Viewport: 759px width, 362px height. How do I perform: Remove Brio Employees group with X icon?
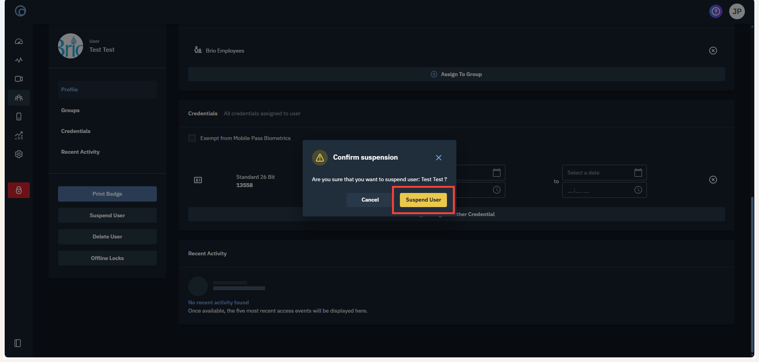713,51
